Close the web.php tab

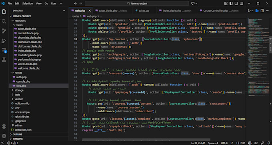coord(90,11)
